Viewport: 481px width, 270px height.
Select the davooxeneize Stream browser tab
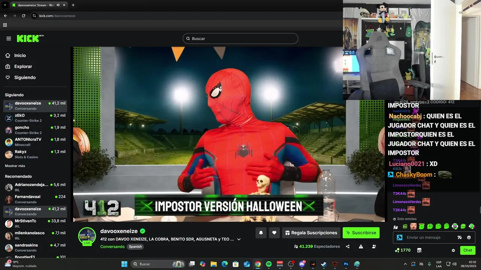(x=39, y=5)
